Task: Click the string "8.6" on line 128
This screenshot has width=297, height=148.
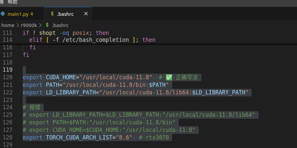Action: click(x=124, y=137)
